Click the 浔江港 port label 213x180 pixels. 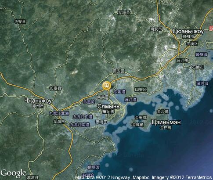tap(130, 100)
